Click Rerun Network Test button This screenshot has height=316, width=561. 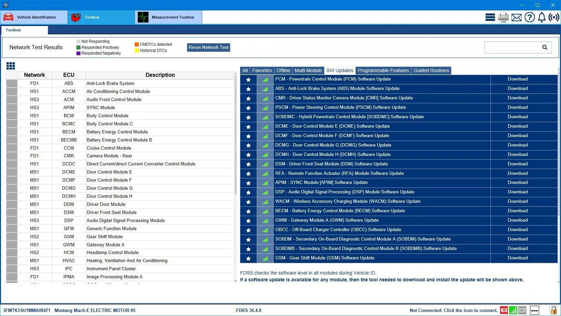coord(208,48)
